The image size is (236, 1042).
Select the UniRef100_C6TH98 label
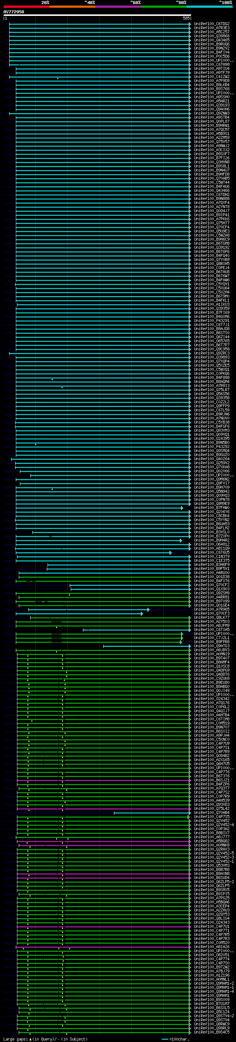(x=211, y=64)
